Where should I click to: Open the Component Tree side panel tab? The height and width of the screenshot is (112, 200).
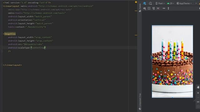[140, 102]
